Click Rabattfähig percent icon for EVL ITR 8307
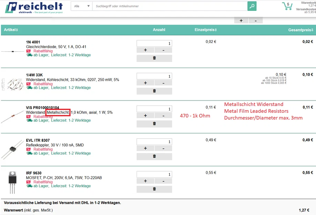Screen dimensions: 316x215 coord(29,149)
